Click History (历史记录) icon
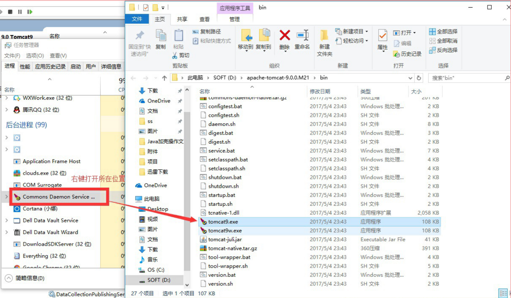Viewport: 511px width, 298px height. (396, 54)
